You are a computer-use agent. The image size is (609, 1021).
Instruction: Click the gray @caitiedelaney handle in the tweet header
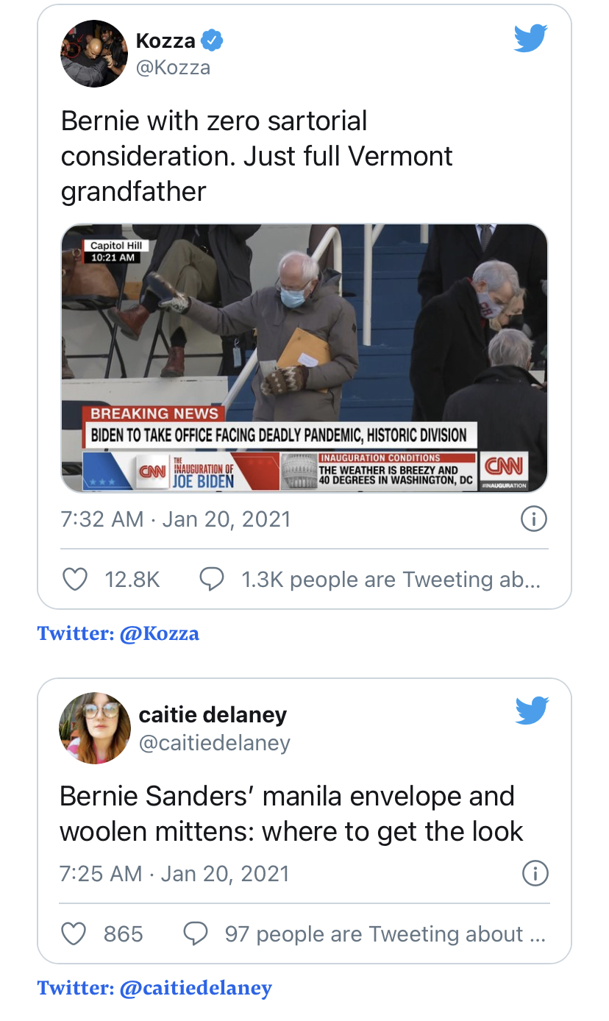[215, 743]
